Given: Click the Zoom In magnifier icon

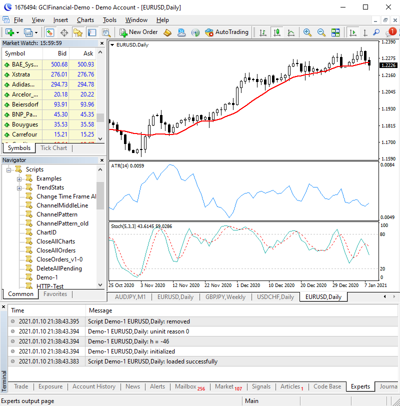Looking at the screenshot, I should click(x=307, y=32).
